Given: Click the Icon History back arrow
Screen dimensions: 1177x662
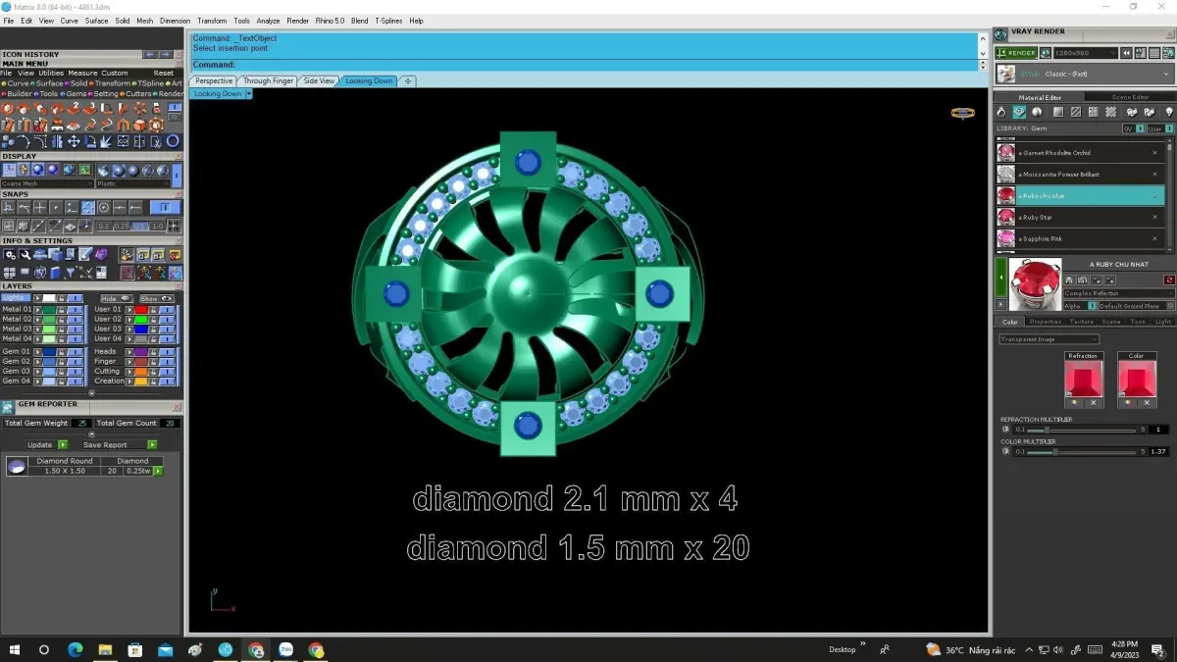Looking at the screenshot, I should pos(150,54).
